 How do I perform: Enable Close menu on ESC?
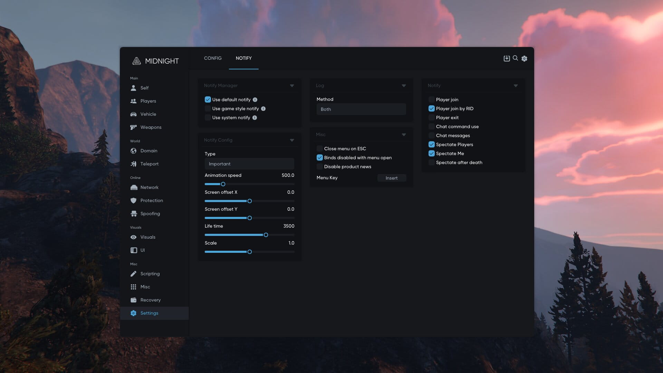click(319, 149)
